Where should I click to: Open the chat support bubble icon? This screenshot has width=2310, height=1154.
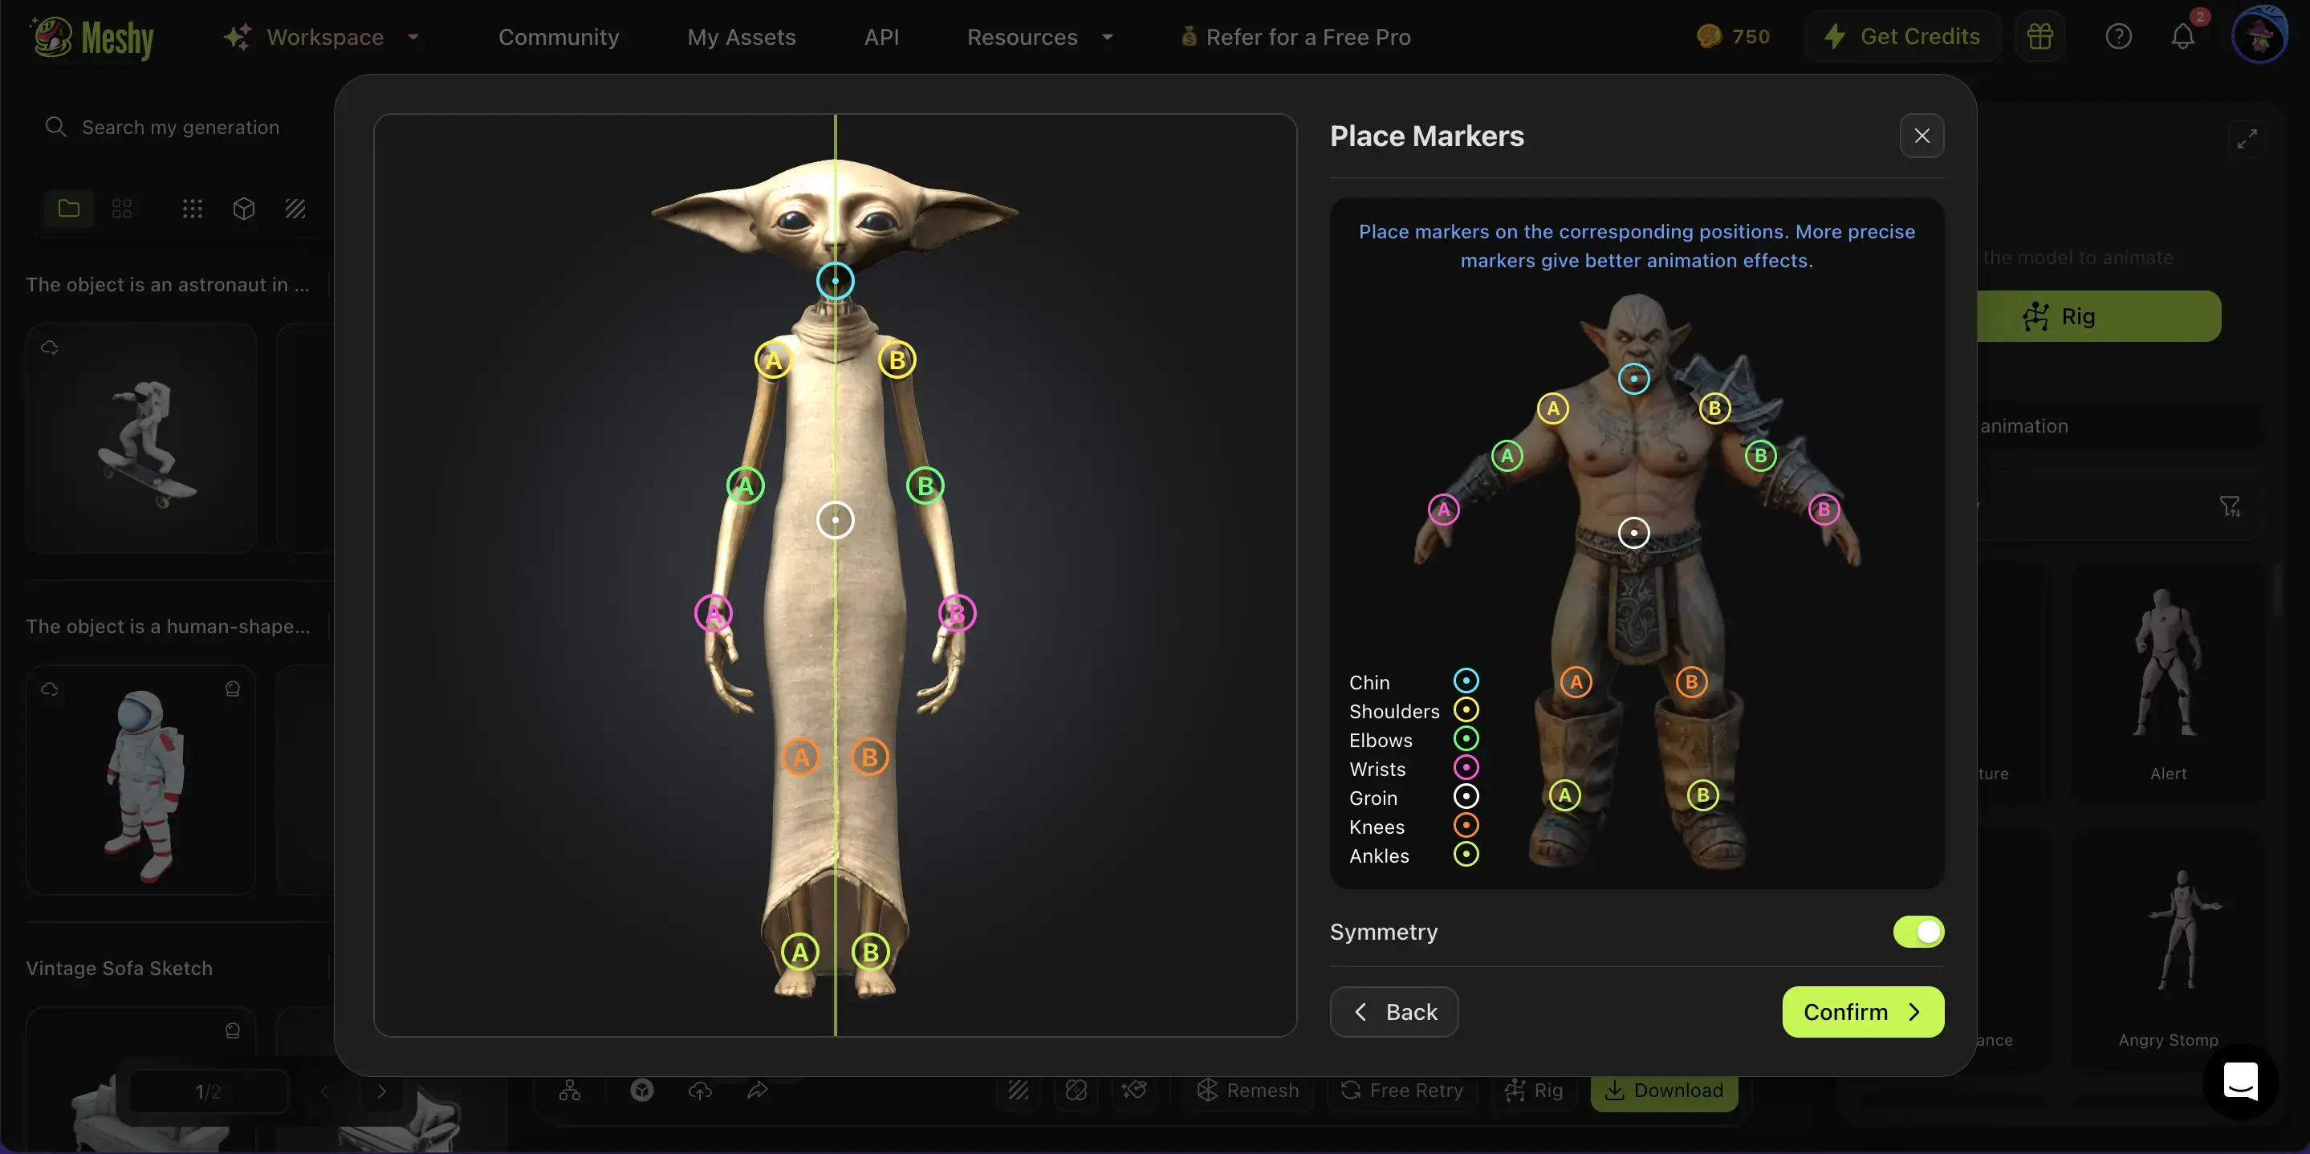[x=2240, y=1081]
